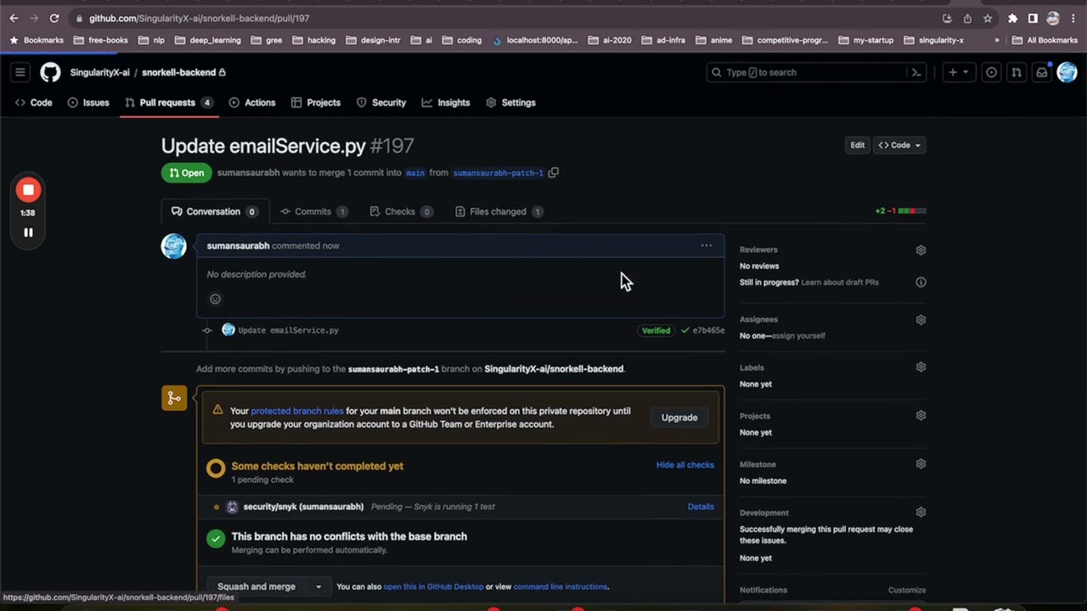The height and width of the screenshot is (611, 1087).
Task: Bookmark this page with the star icon
Action: [988, 18]
